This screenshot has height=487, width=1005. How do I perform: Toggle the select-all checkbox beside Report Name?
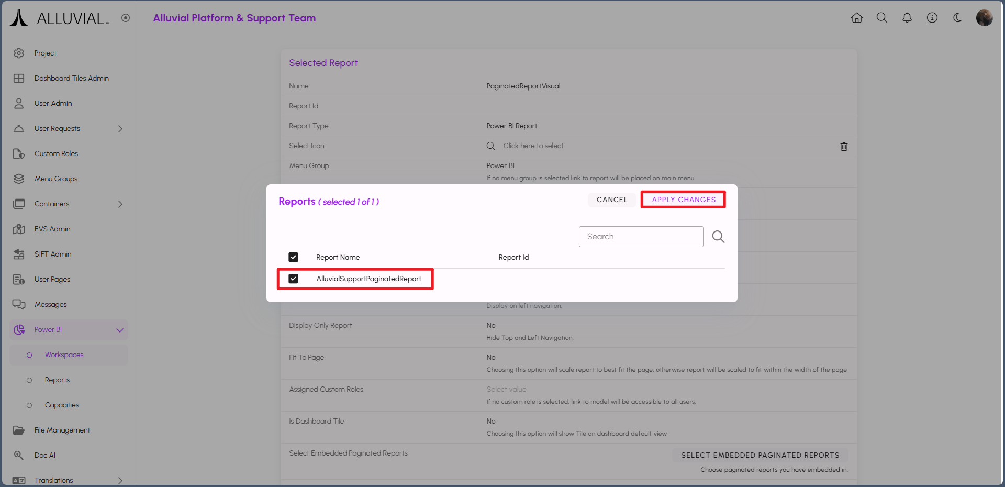tap(294, 257)
